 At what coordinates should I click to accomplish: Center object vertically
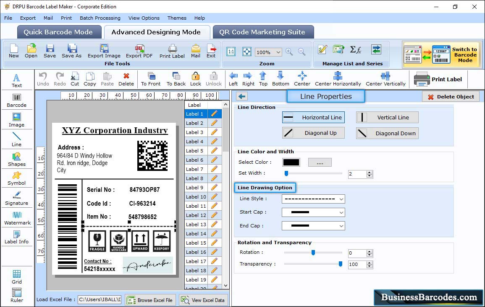[x=385, y=79]
